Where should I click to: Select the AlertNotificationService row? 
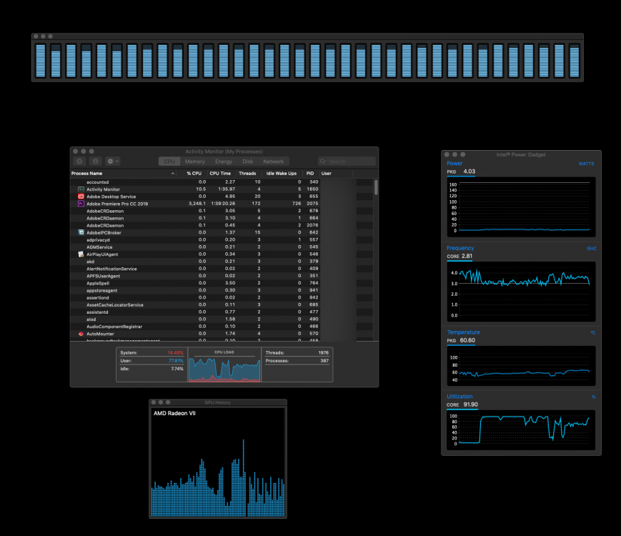point(222,269)
